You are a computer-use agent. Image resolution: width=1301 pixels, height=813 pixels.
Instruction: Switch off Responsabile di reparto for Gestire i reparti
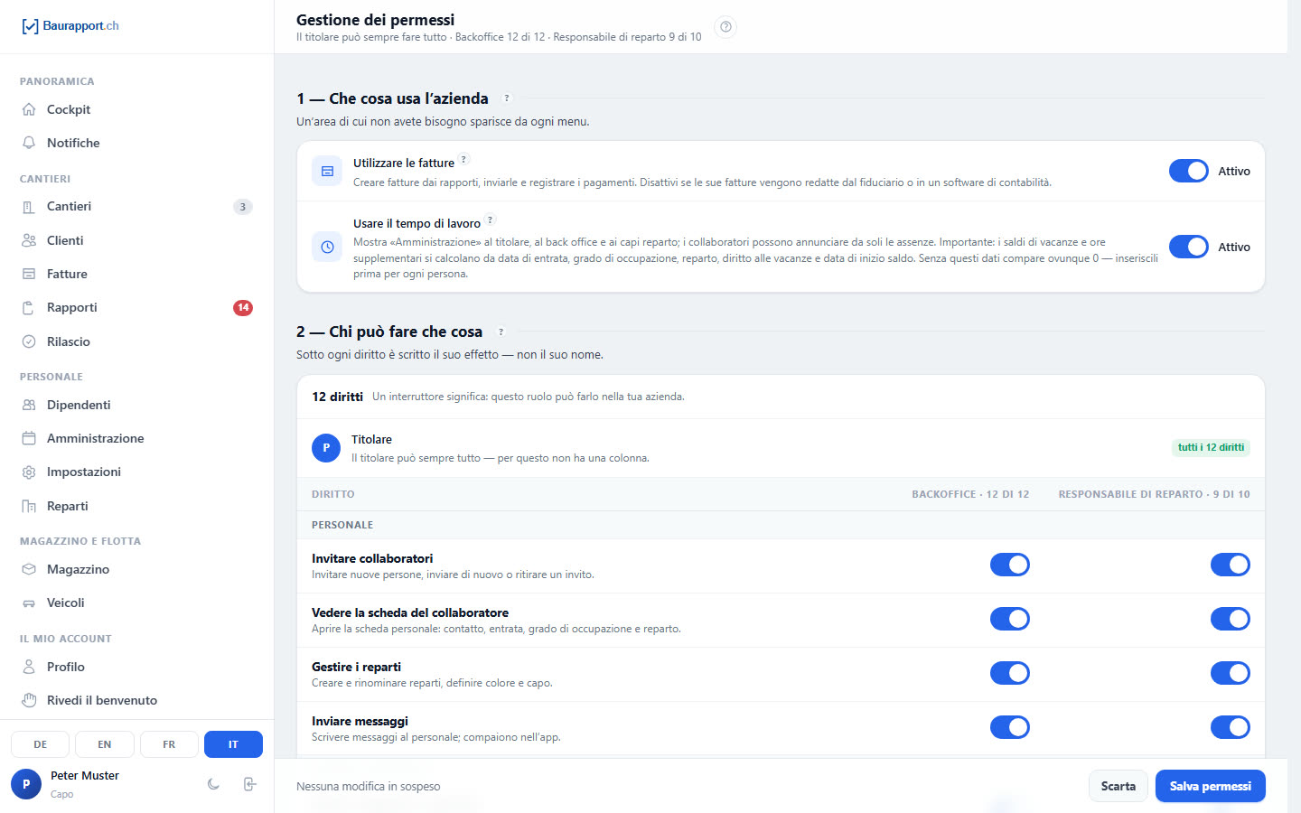click(x=1230, y=673)
